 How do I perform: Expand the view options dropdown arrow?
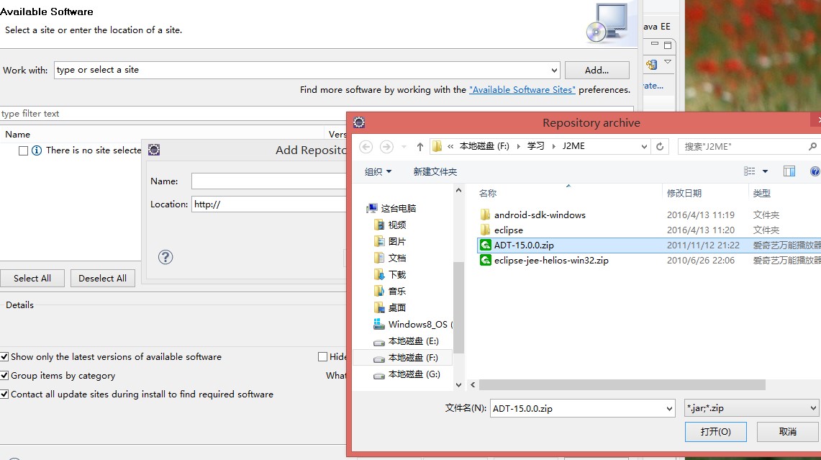(x=765, y=171)
